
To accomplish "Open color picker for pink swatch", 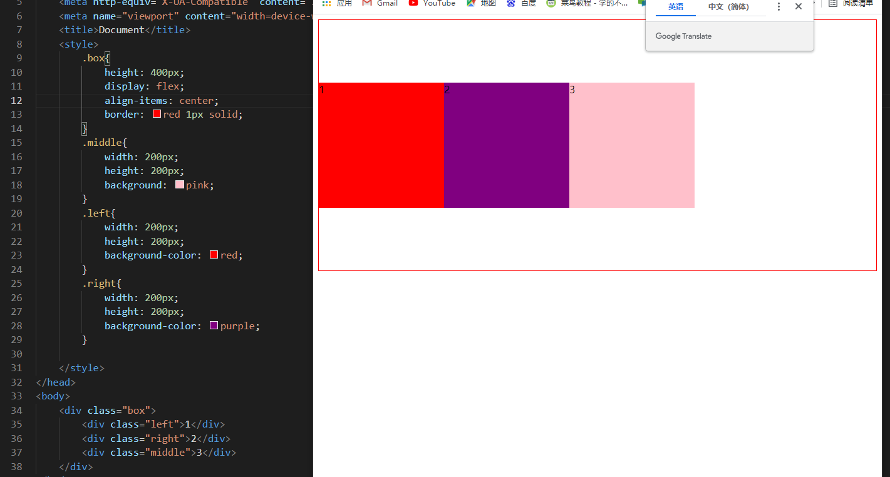I will pyautogui.click(x=180, y=185).
